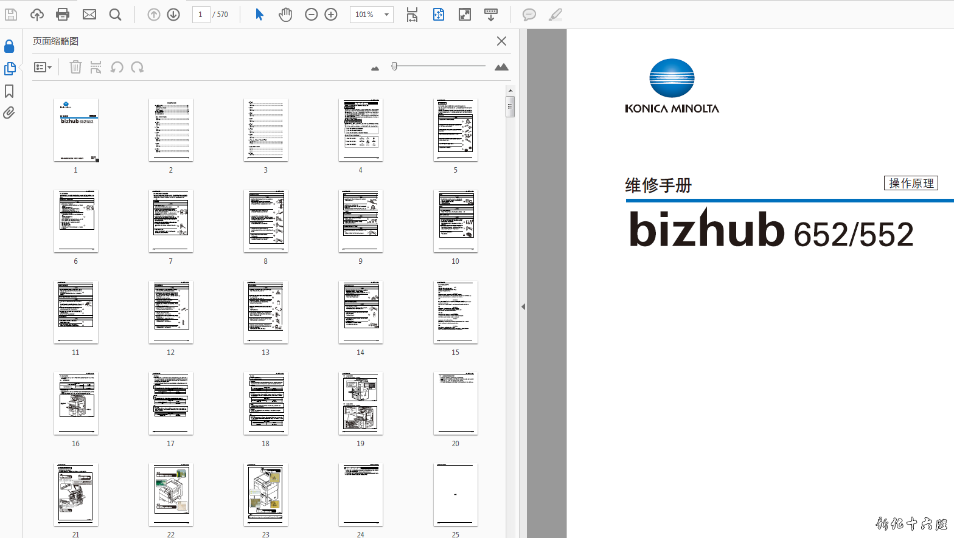This screenshot has height=538, width=954.
Task: Add a comment with speech bubble icon
Action: 529,15
